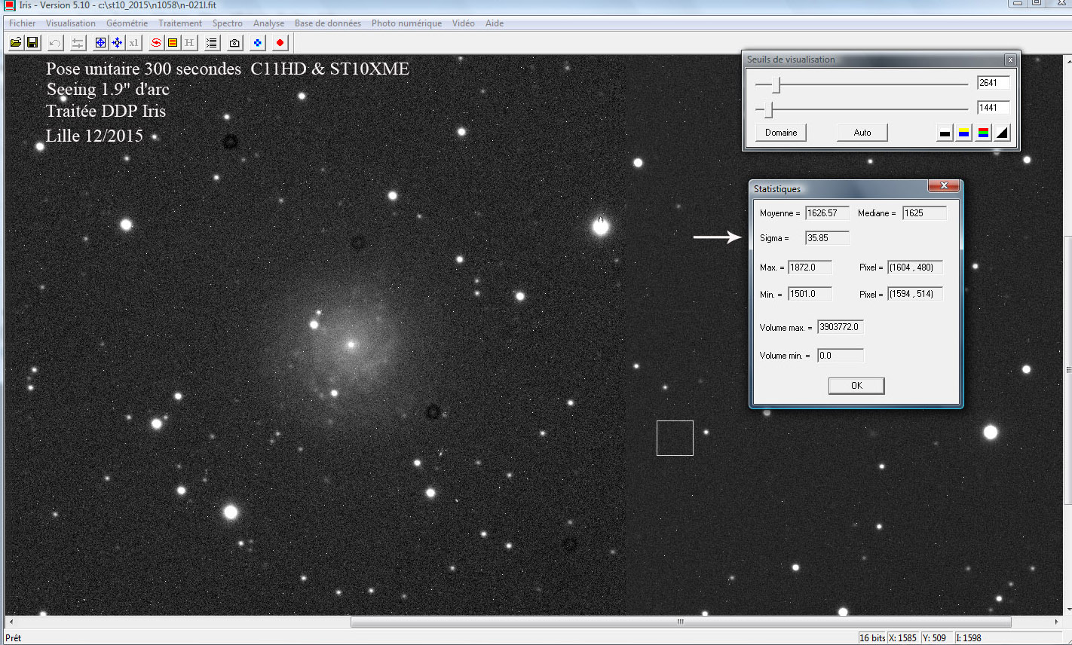Open the Aide menu

(x=495, y=23)
